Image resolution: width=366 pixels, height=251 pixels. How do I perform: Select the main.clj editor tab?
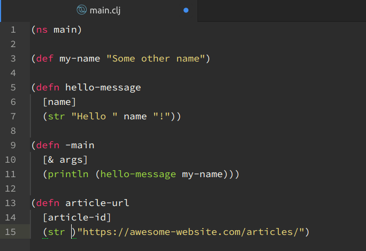99,11
